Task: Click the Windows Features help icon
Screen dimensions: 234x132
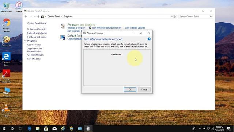Action: 149,39
